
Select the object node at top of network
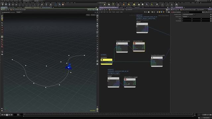pyautogui.click(x=142, y=28)
